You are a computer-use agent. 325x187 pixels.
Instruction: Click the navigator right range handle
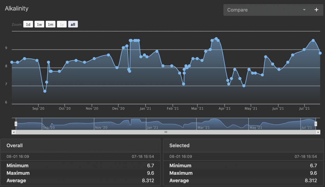click(x=316, y=124)
